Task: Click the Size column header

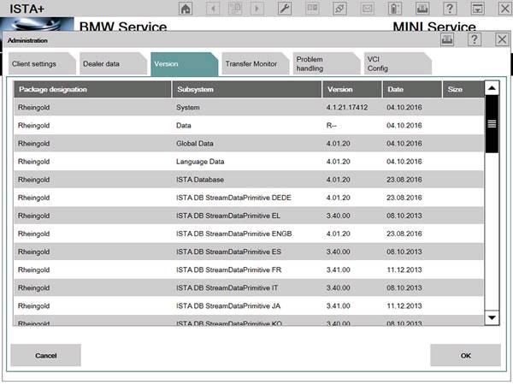Action: [x=463, y=89]
